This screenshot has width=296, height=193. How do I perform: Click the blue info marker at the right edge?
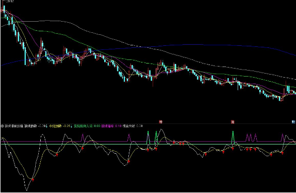coord(293,122)
